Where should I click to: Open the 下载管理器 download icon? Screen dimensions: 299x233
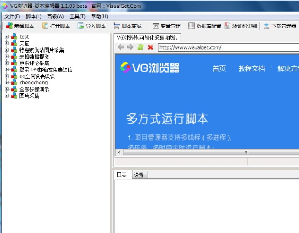coord(267,26)
